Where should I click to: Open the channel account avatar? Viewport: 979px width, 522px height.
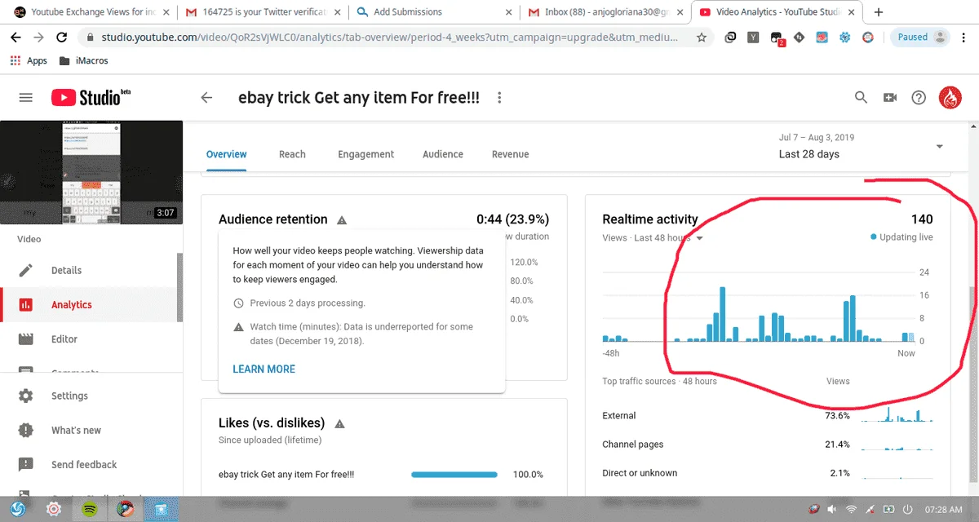click(950, 97)
